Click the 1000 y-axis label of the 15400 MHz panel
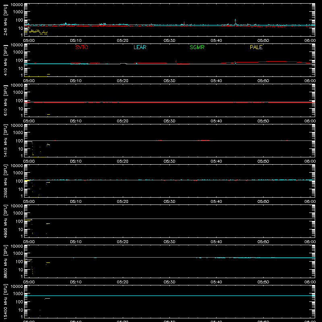Image resolution: width=322 pixels, height=322 pixels. click(x=18, y=293)
